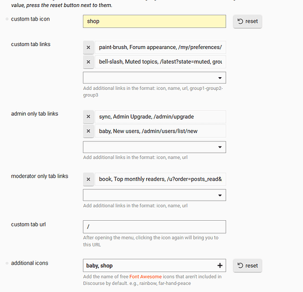Reset the custom tab icon setting
303x292 pixels.
248,21
